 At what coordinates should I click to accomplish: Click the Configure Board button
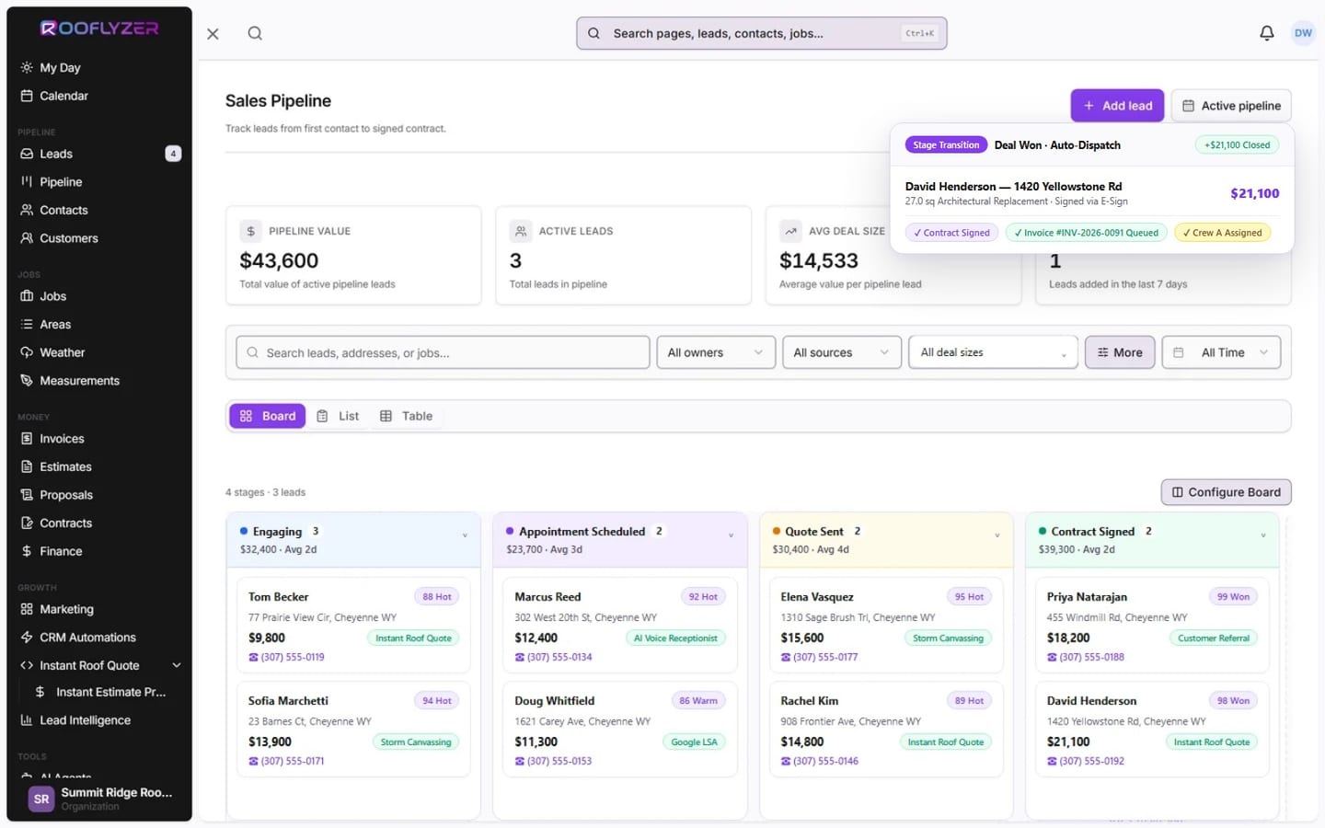click(x=1227, y=492)
